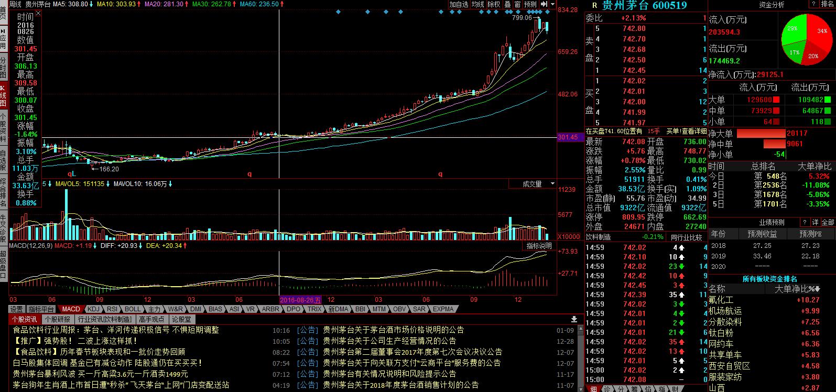Image resolution: width=836 pixels, height=392 pixels.
Task: Select MACD indicator tab
Action: tap(71, 309)
